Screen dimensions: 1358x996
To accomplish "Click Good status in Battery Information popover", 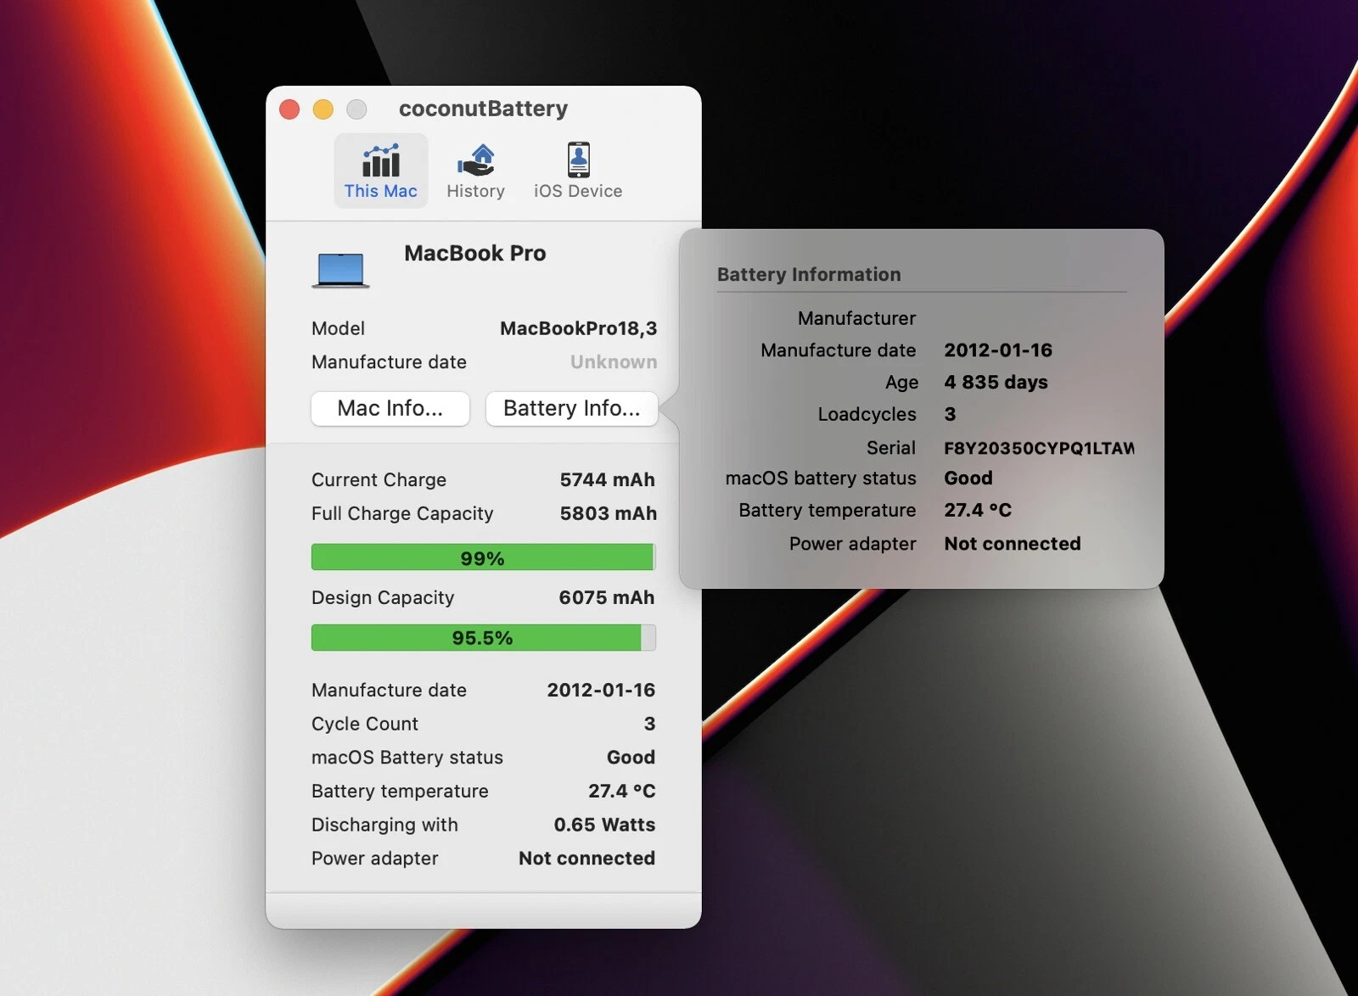I will click(x=968, y=478).
